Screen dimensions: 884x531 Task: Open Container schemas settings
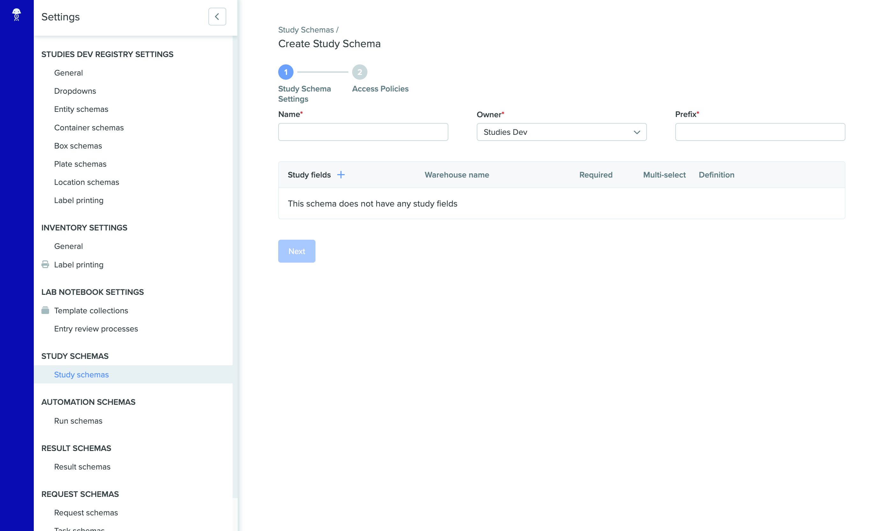click(89, 128)
